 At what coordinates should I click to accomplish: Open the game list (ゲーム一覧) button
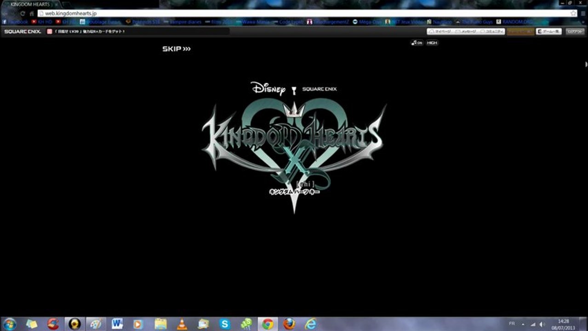pos(549,32)
